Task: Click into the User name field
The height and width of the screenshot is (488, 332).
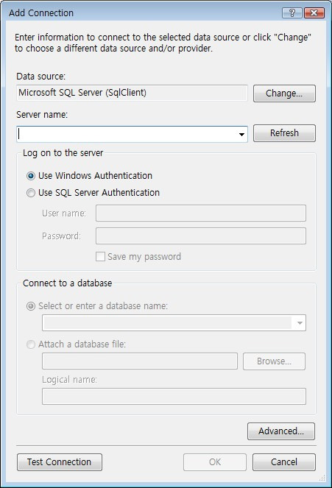Action: [x=201, y=213]
